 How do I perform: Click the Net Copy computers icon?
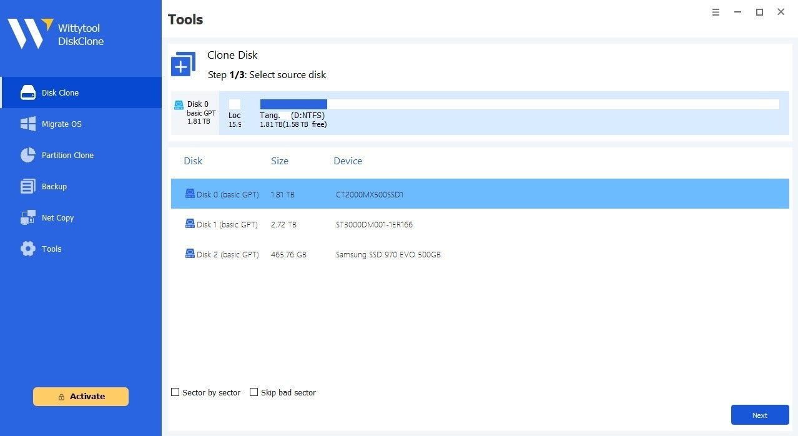point(28,217)
